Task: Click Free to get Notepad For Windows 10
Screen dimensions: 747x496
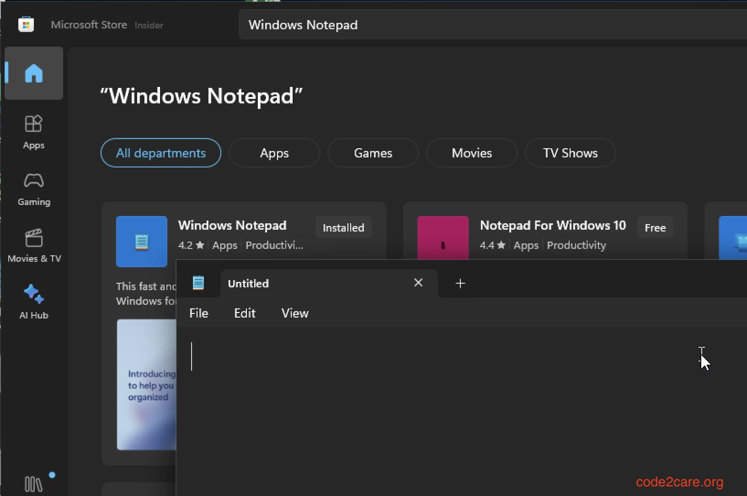Action: (655, 227)
